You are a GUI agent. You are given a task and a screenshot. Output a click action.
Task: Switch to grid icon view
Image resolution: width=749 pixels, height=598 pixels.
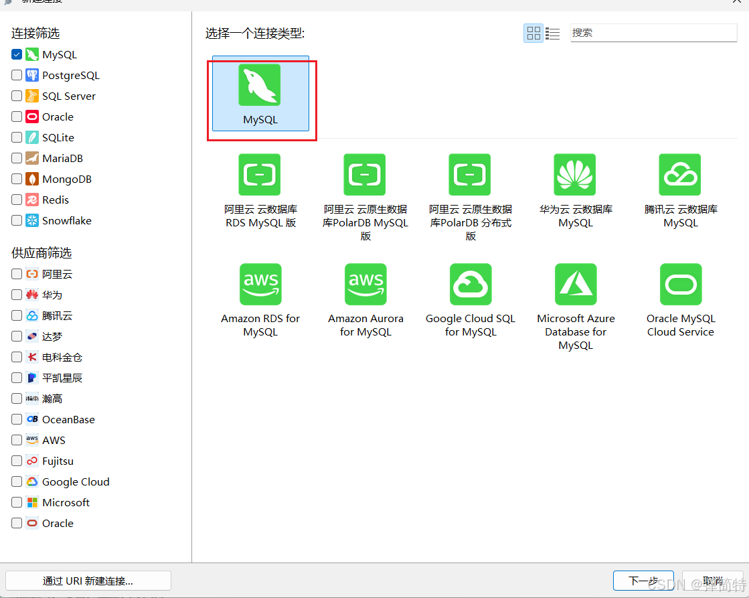533,33
